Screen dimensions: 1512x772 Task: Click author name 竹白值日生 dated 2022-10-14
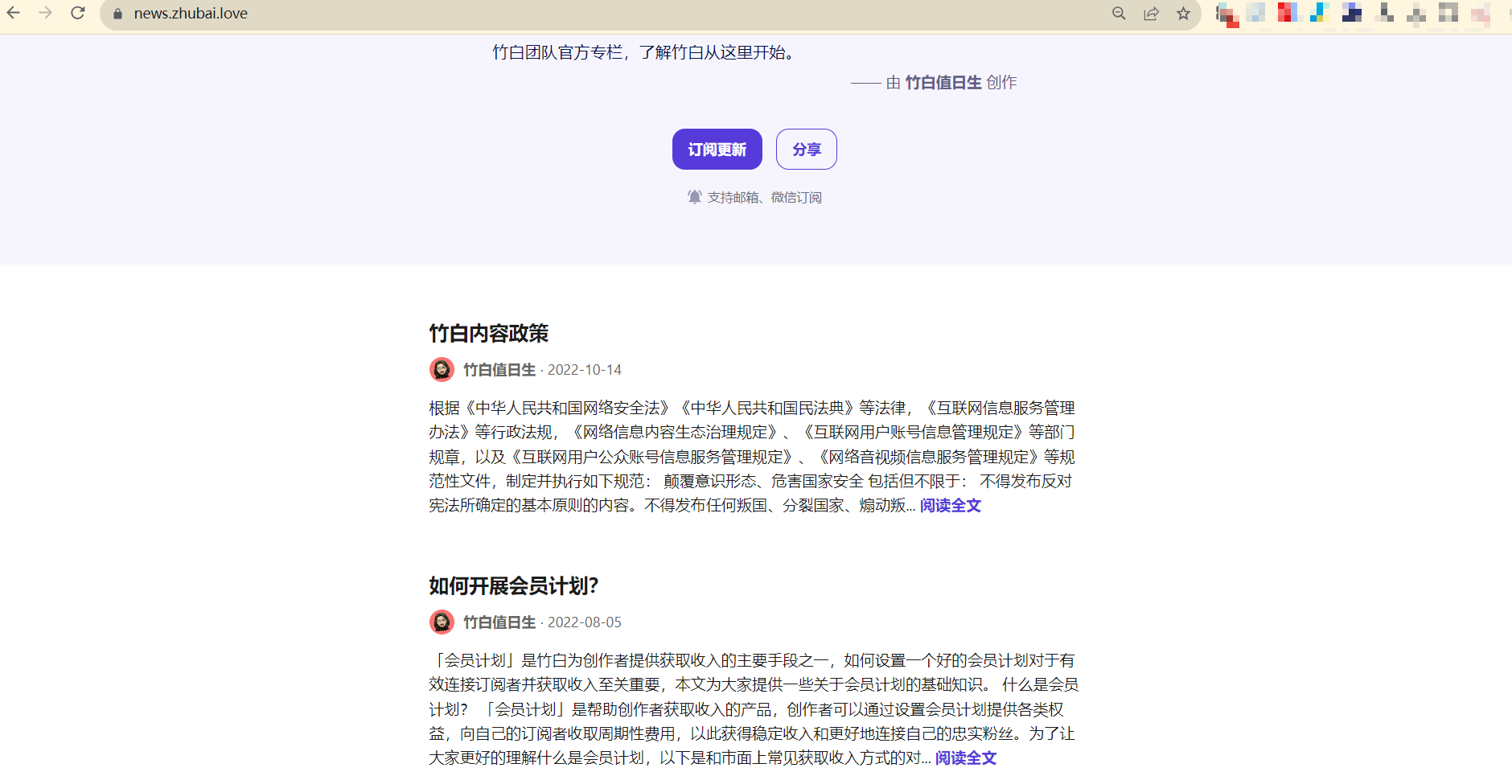[499, 370]
